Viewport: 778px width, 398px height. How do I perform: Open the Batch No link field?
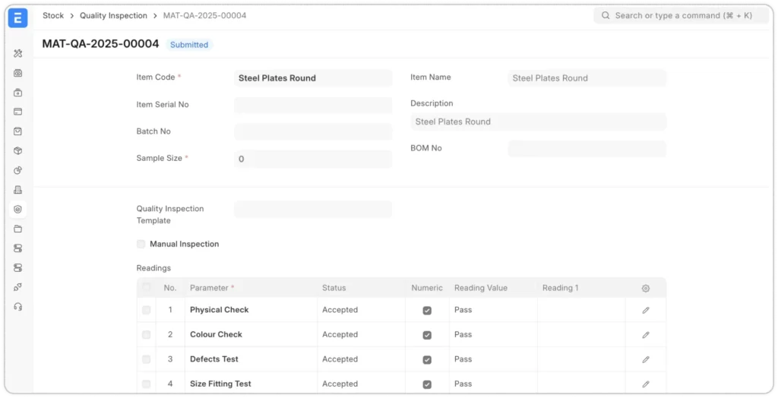click(312, 132)
